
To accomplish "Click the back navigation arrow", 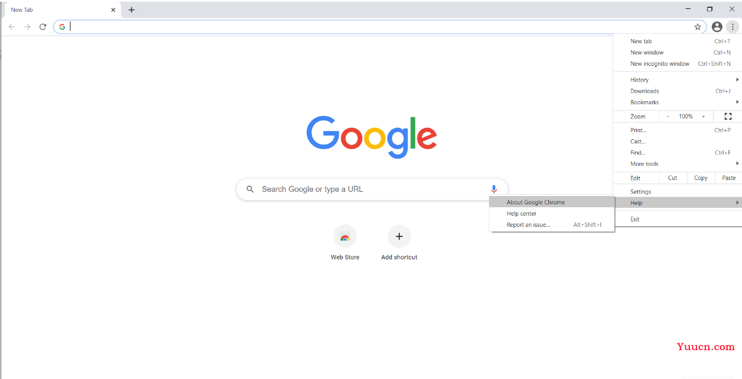I will coord(12,27).
